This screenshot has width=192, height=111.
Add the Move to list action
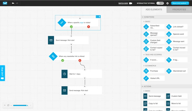pyautogui.click(x=169, y=104)
